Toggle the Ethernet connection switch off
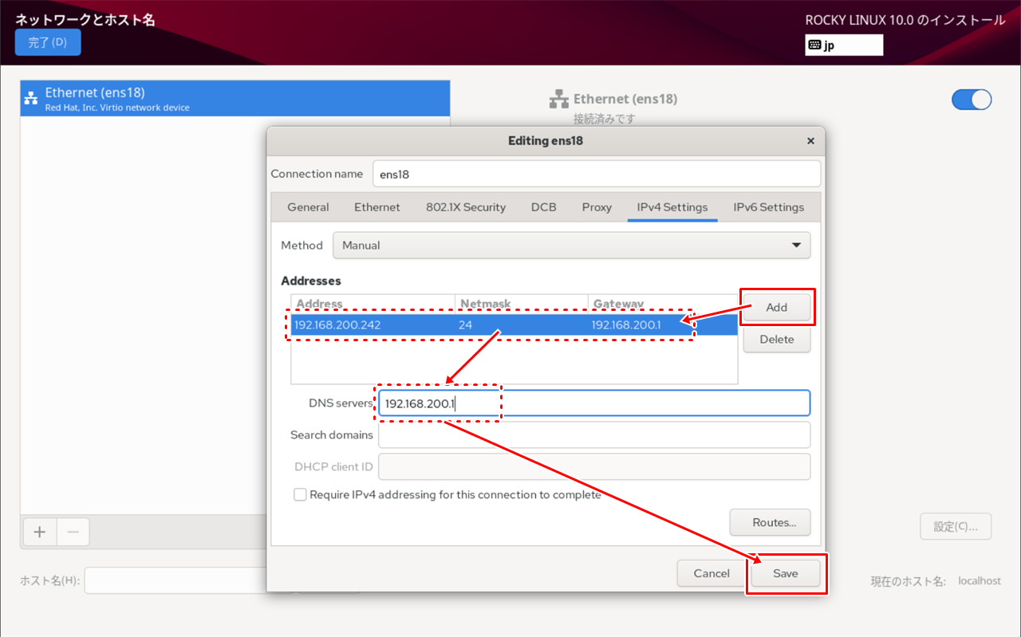 971,100
